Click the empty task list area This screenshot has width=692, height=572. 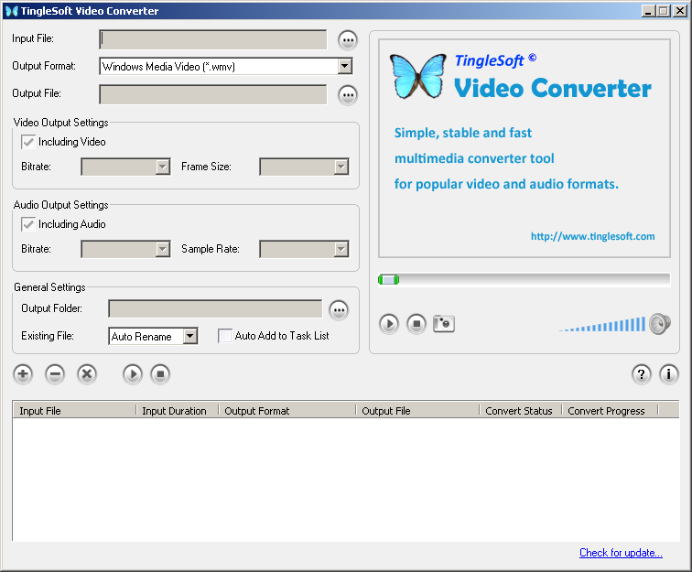point(346,480)
